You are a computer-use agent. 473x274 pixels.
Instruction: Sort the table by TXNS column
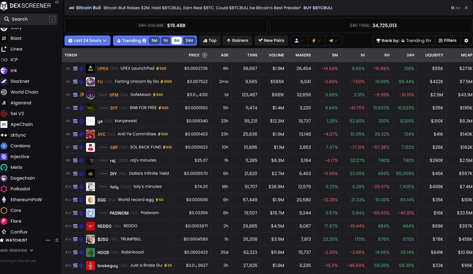(252, 55)
